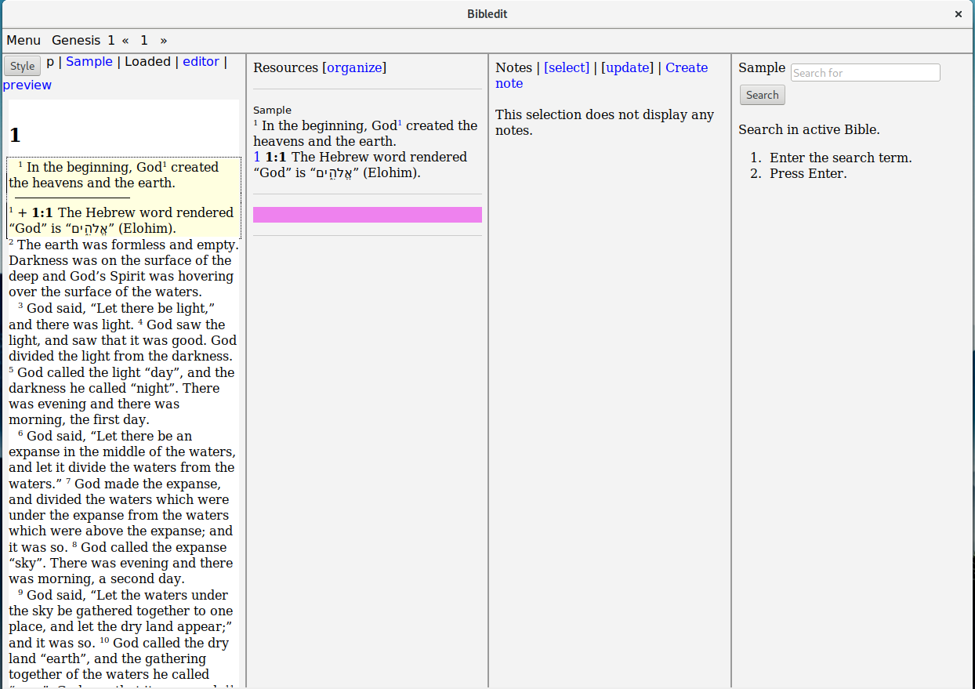Screen dimensions: 975x689
Task: Open the Genesis book selector
Action: [x=76, y=40]
